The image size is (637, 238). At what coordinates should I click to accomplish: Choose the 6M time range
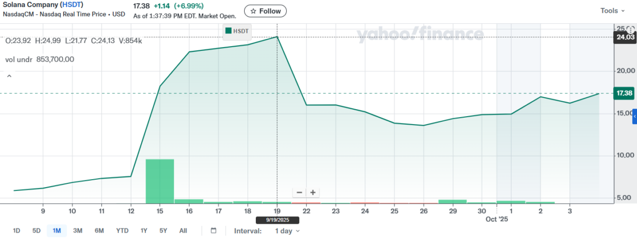click(99, 231)
